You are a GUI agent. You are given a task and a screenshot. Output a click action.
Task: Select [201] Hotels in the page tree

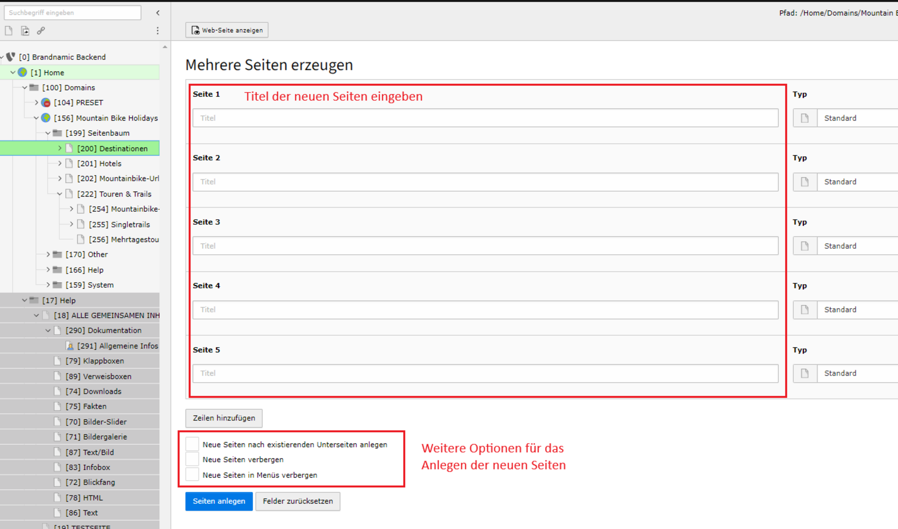(x=99, y=163)
